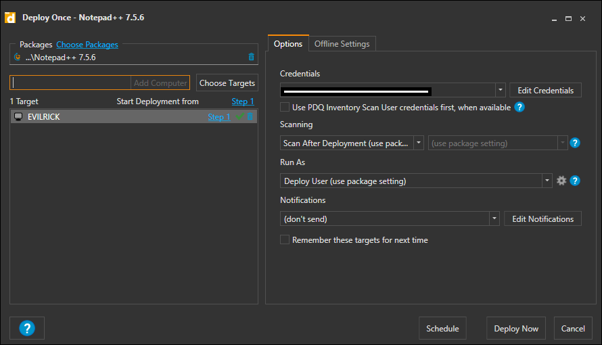Open help icon next to Run As

575,181
